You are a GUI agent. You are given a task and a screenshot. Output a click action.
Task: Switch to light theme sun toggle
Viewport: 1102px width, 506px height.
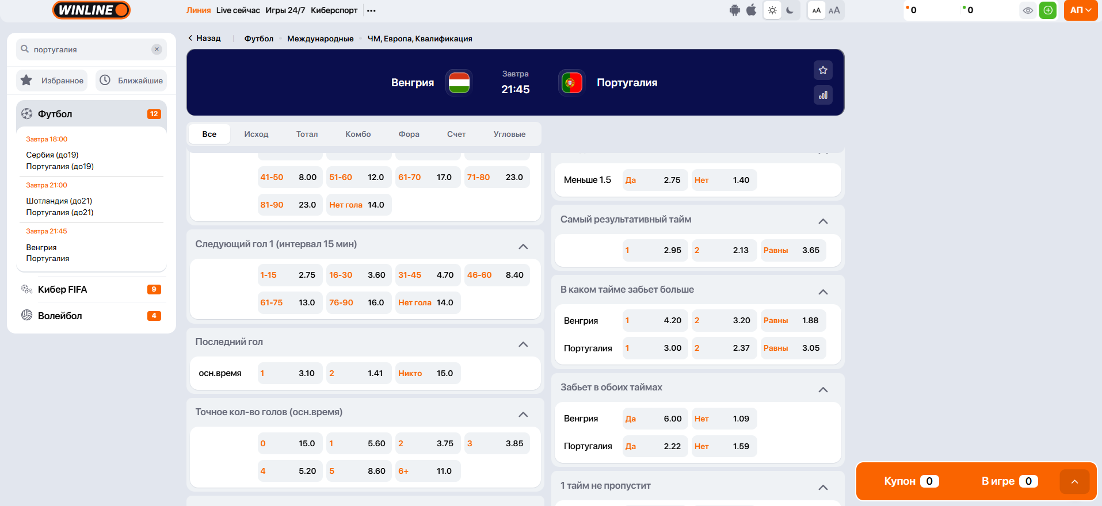772,10
